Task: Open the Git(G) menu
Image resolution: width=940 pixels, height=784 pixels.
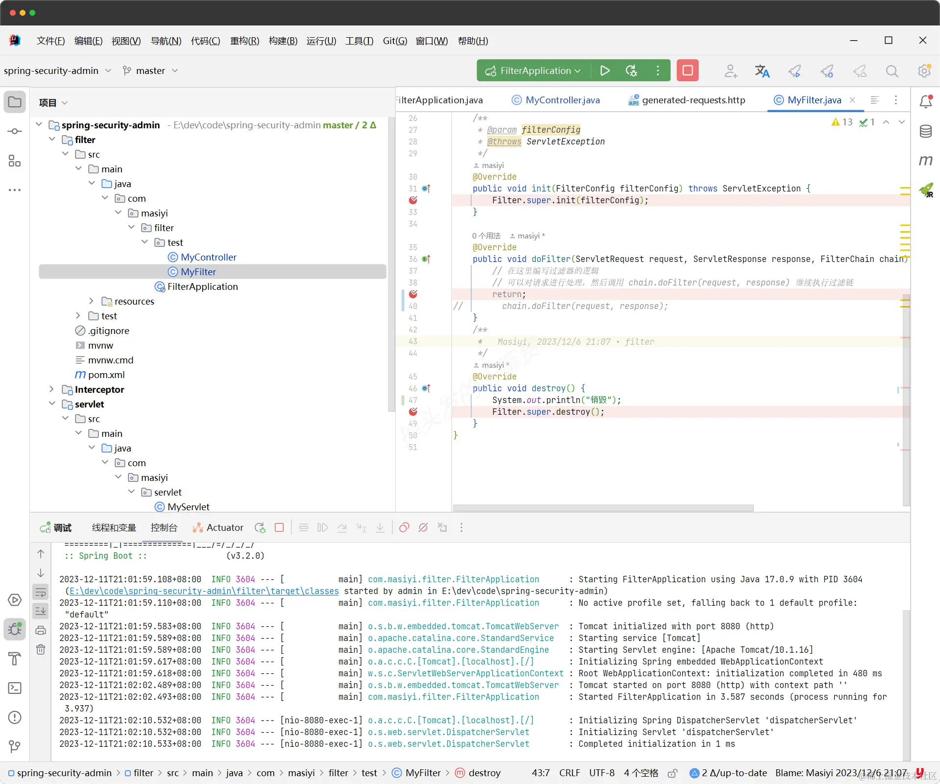Action: 395,41
